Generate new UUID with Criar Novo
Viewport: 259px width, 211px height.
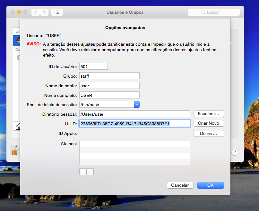click(x=209, y=123)
